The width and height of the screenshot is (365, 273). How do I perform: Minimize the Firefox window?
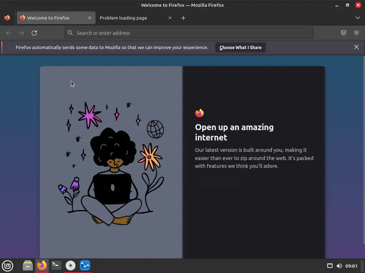point(336,5)
